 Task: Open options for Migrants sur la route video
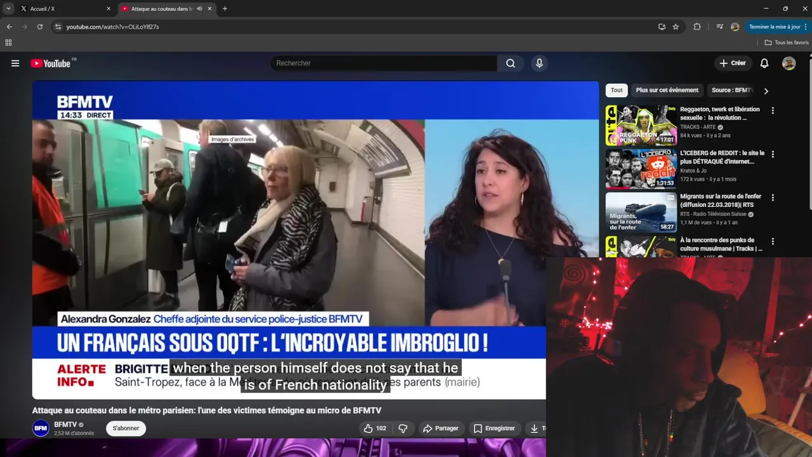point(773,198)
